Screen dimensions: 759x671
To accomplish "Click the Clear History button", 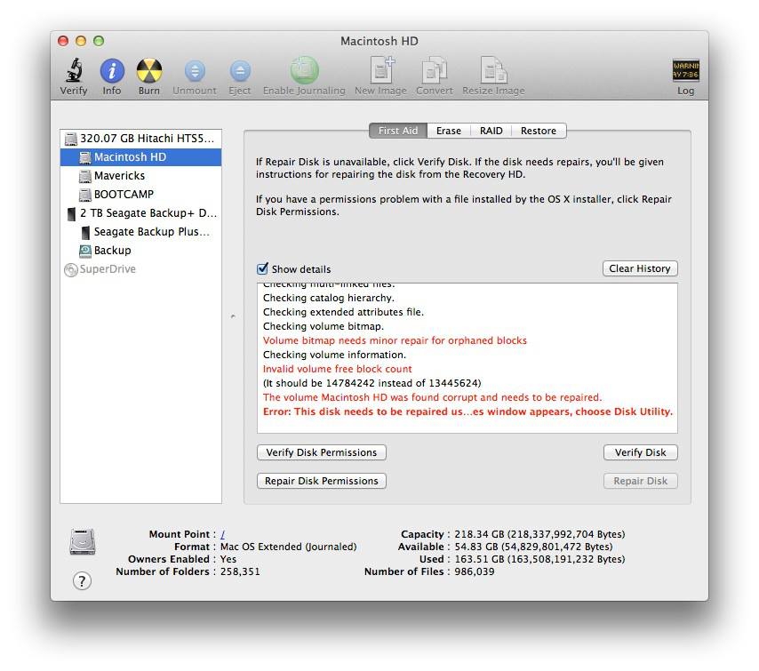I will 639,268.
